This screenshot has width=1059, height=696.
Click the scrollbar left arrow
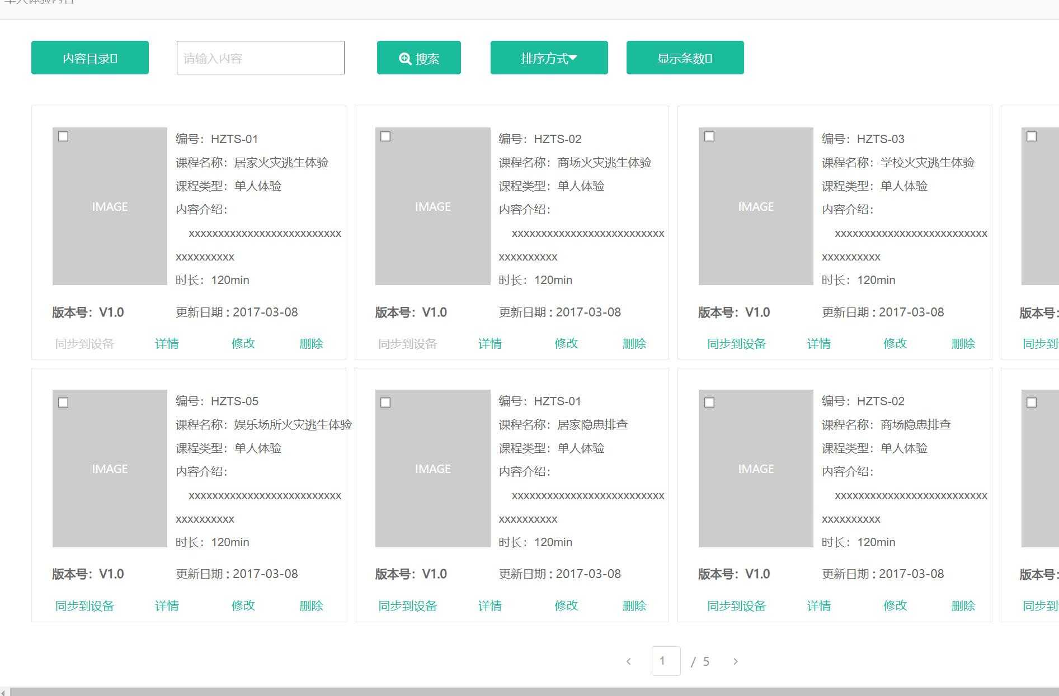coord(4,692)
